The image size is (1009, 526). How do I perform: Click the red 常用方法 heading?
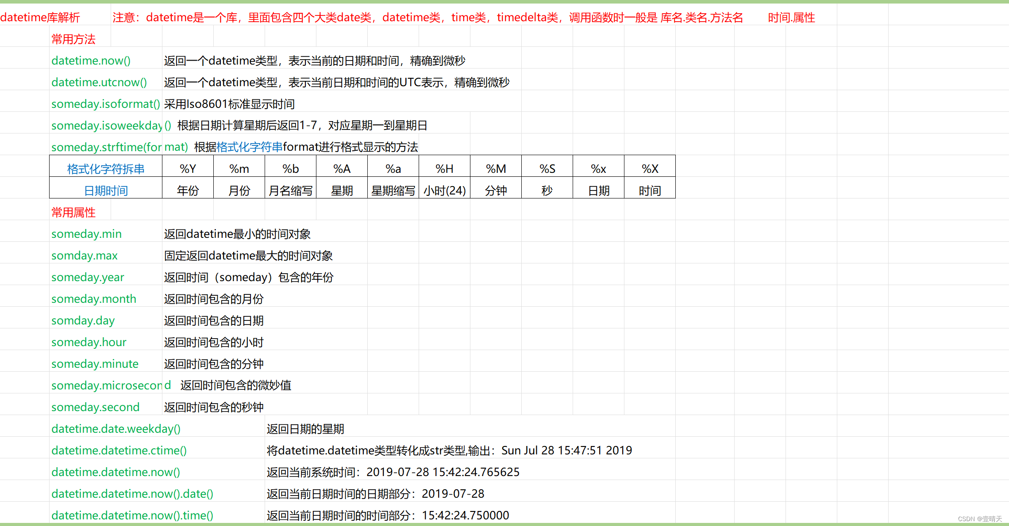point(73,39)
